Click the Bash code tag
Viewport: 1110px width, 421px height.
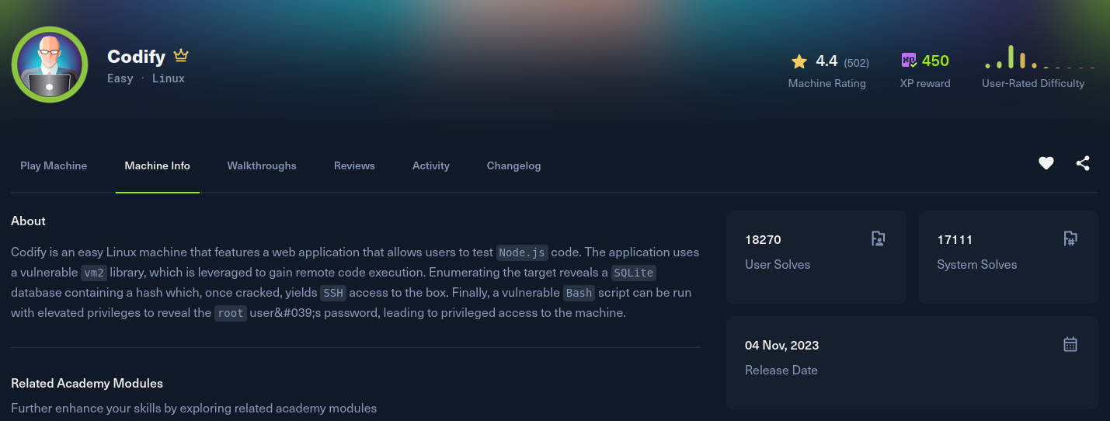(x=579, y=293)
